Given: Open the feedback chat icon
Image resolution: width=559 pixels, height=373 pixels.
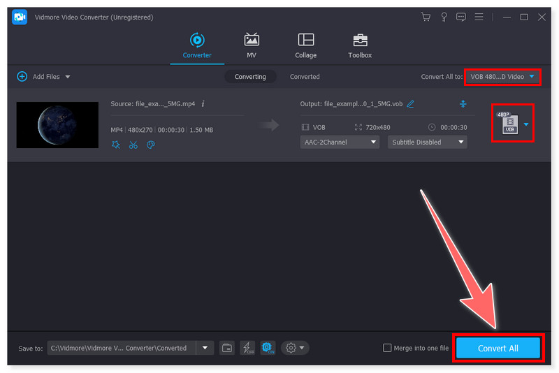Looking at the screenshot, I should [460, 17].
